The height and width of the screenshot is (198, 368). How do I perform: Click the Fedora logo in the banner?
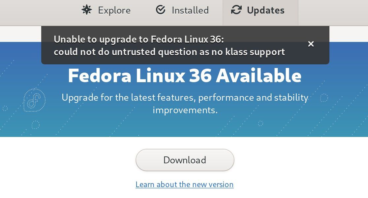[34, 99]
